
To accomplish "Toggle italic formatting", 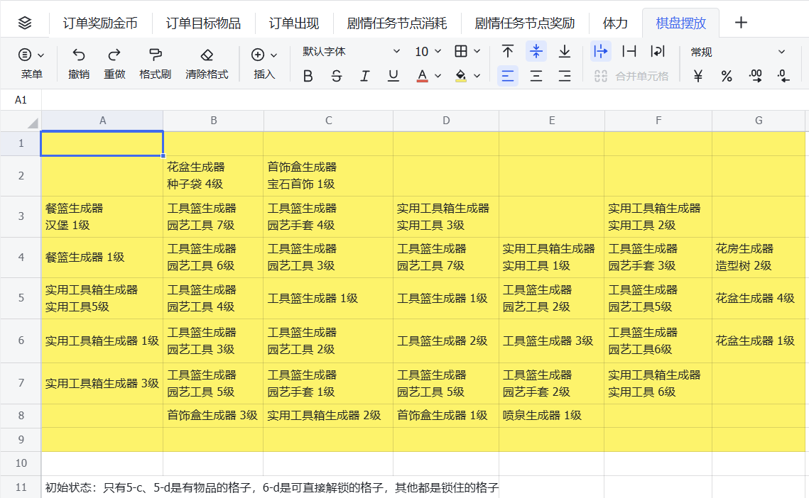I will 365,77.
